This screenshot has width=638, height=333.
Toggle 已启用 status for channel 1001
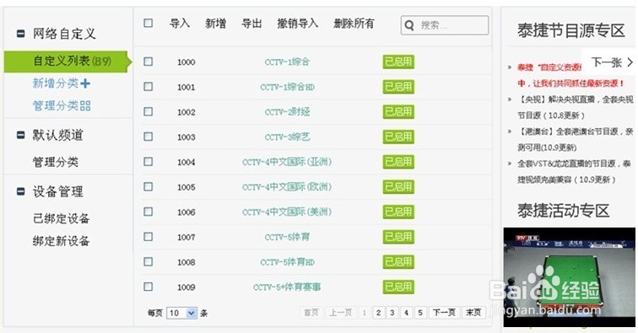click(x=398, y=87)
